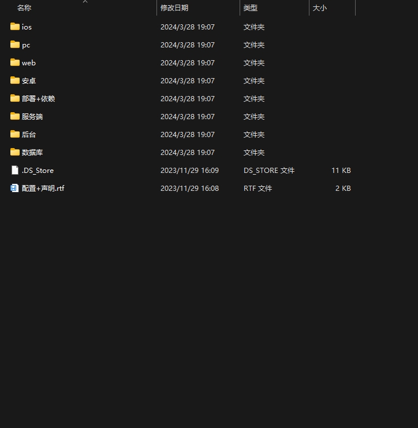The width and height of the screenshot is (418, 428).
Task: Select the ios folder icon
Action: [x=14, y=27]
